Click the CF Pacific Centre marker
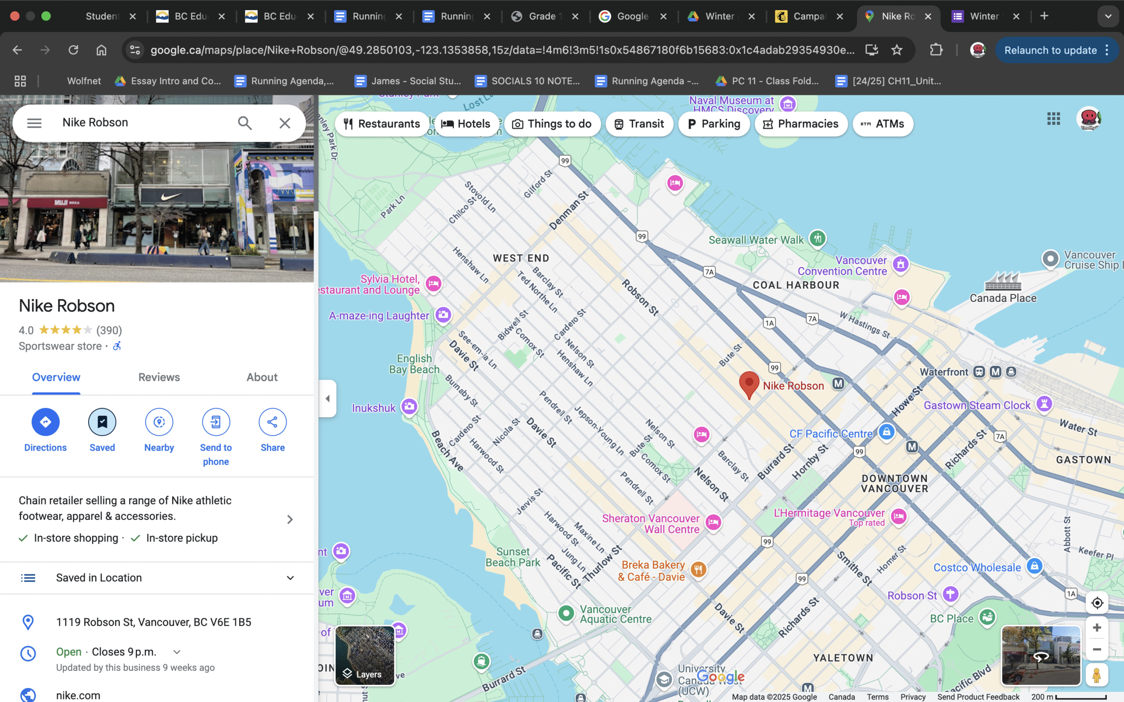Screen dimensions: 1124x702 coord(886,432)
